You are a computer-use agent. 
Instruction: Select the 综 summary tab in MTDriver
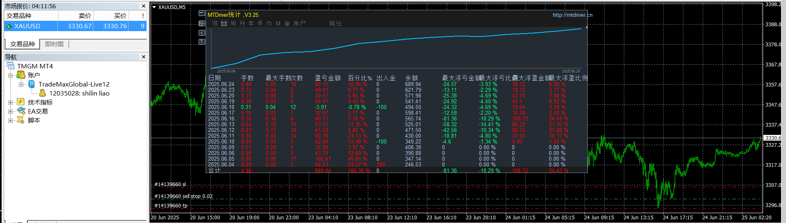click(x=215, y=23)
